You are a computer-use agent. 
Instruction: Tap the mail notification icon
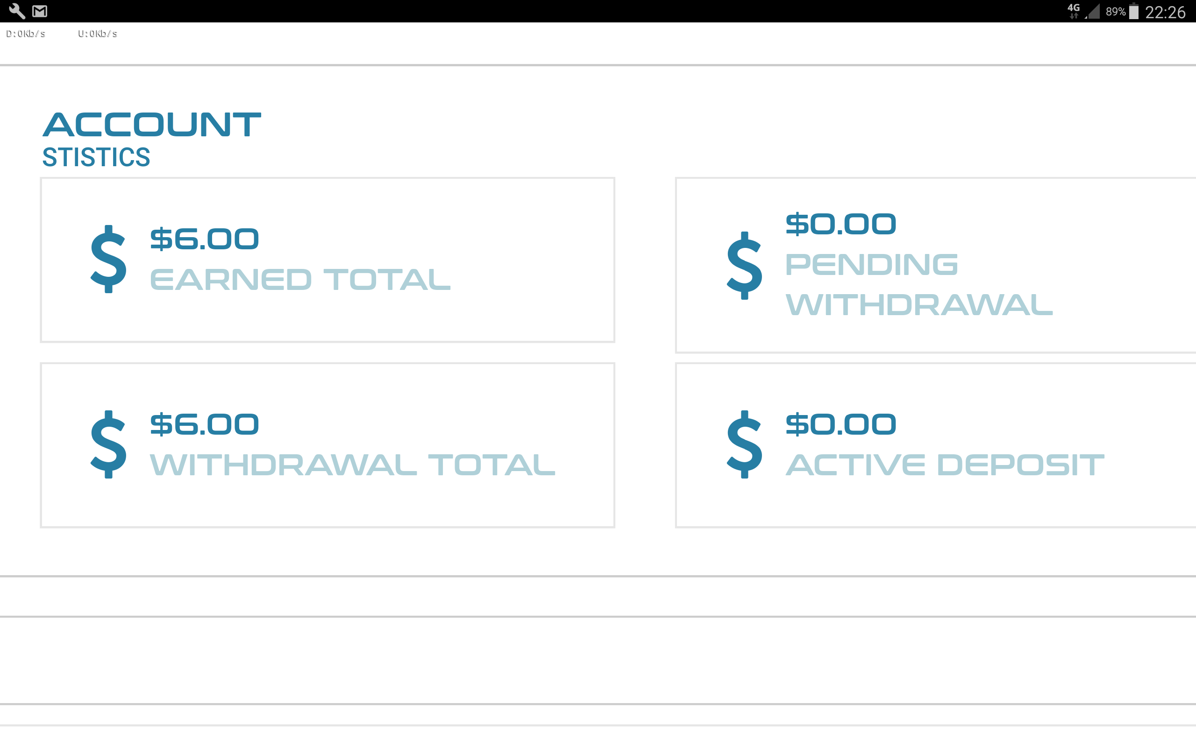pyautogui.click(x=40, y=11)
